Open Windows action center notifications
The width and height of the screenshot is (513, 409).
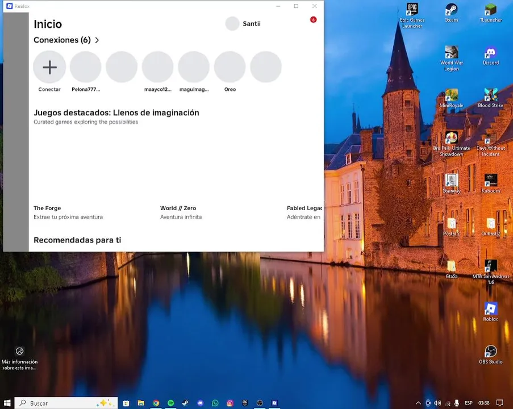tap(499, 403)
